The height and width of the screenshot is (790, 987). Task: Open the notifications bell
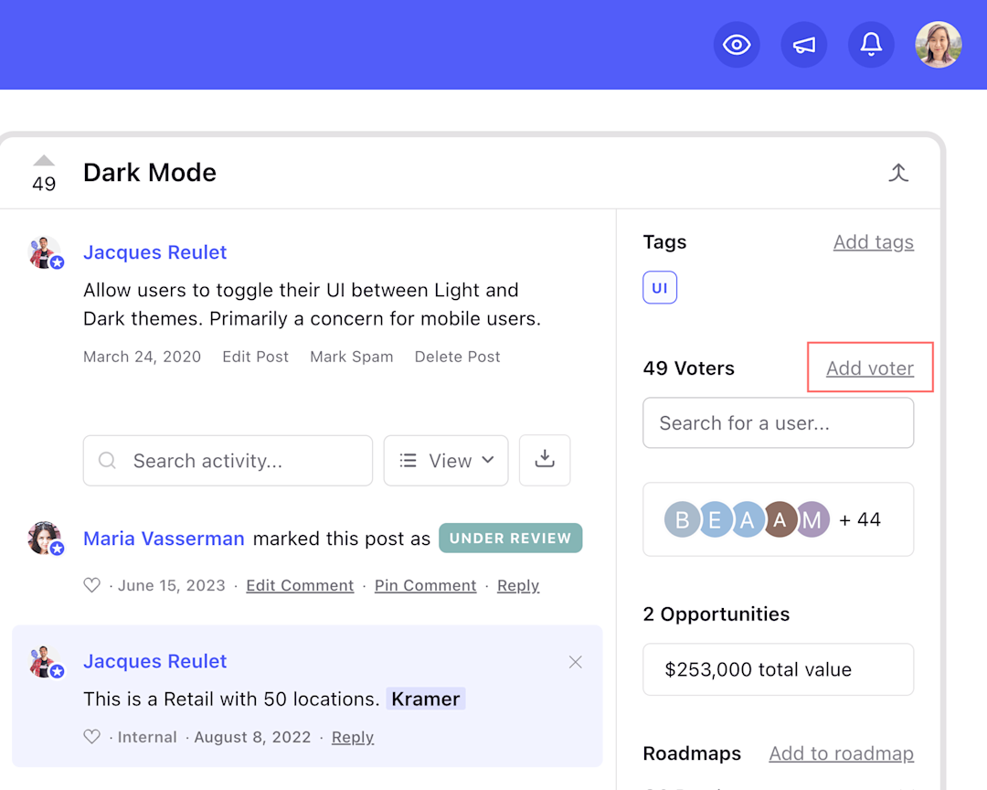point(871,45)
